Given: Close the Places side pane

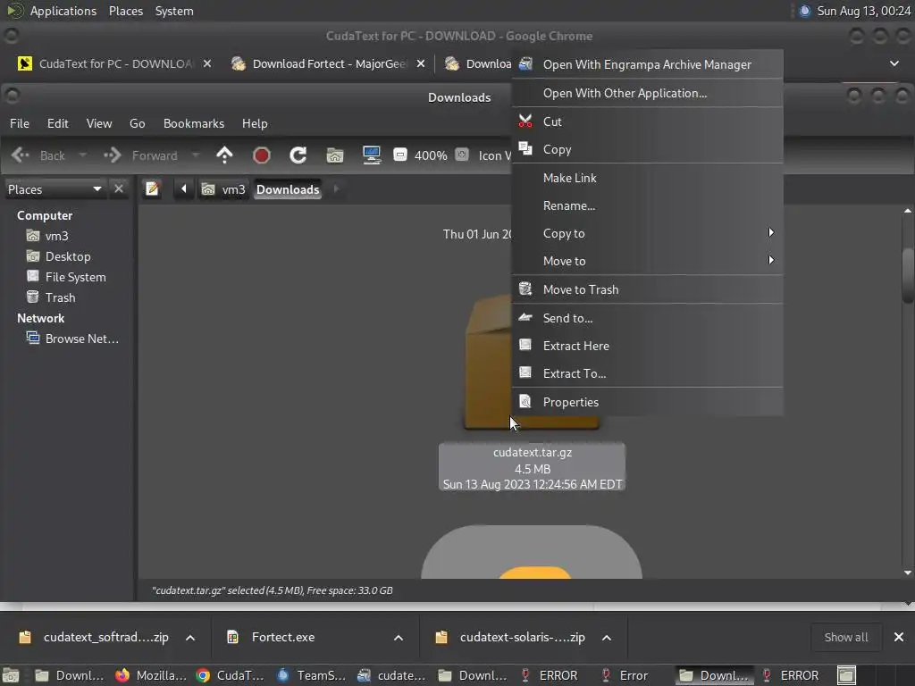Looking at the screenshot, I should coord(119,189).
